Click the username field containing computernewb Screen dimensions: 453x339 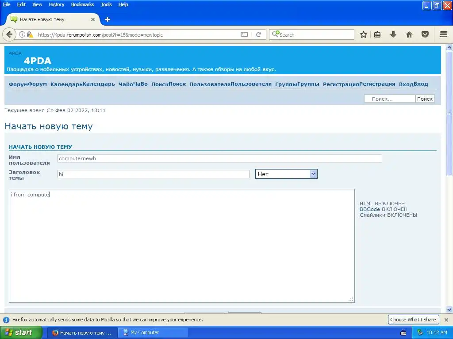219,158
